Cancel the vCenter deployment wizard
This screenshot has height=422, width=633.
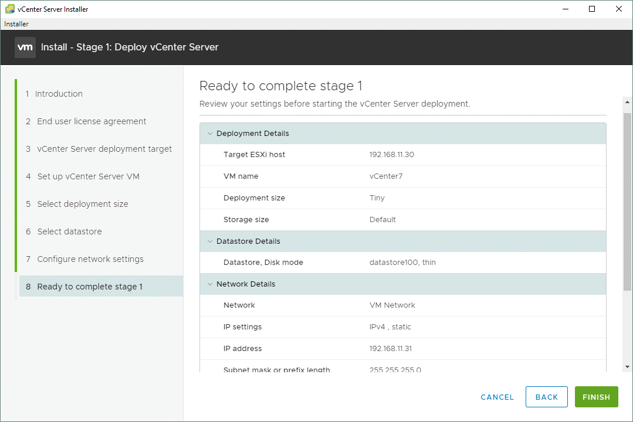[x=497, y=397]
